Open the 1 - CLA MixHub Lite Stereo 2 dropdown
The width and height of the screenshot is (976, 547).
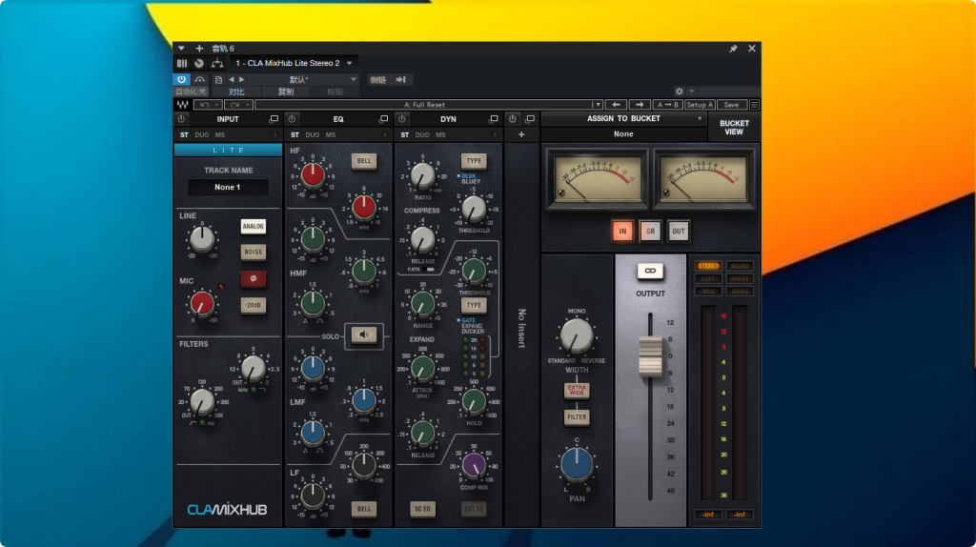294,63
